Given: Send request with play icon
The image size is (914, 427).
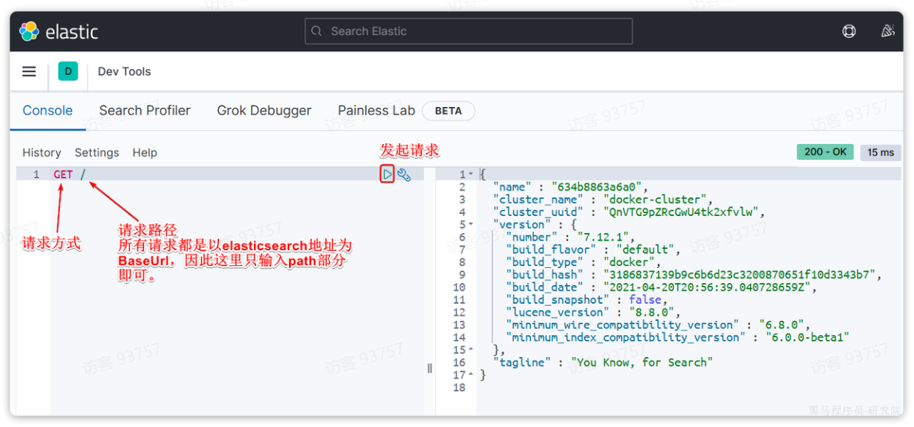Looking at the screenshot, I should click(387, 175).
